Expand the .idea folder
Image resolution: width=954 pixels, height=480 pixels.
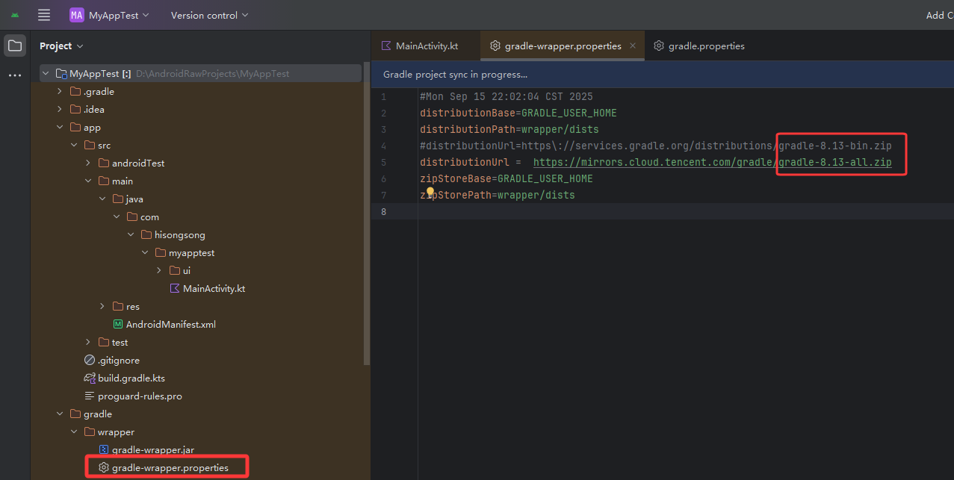61,110
